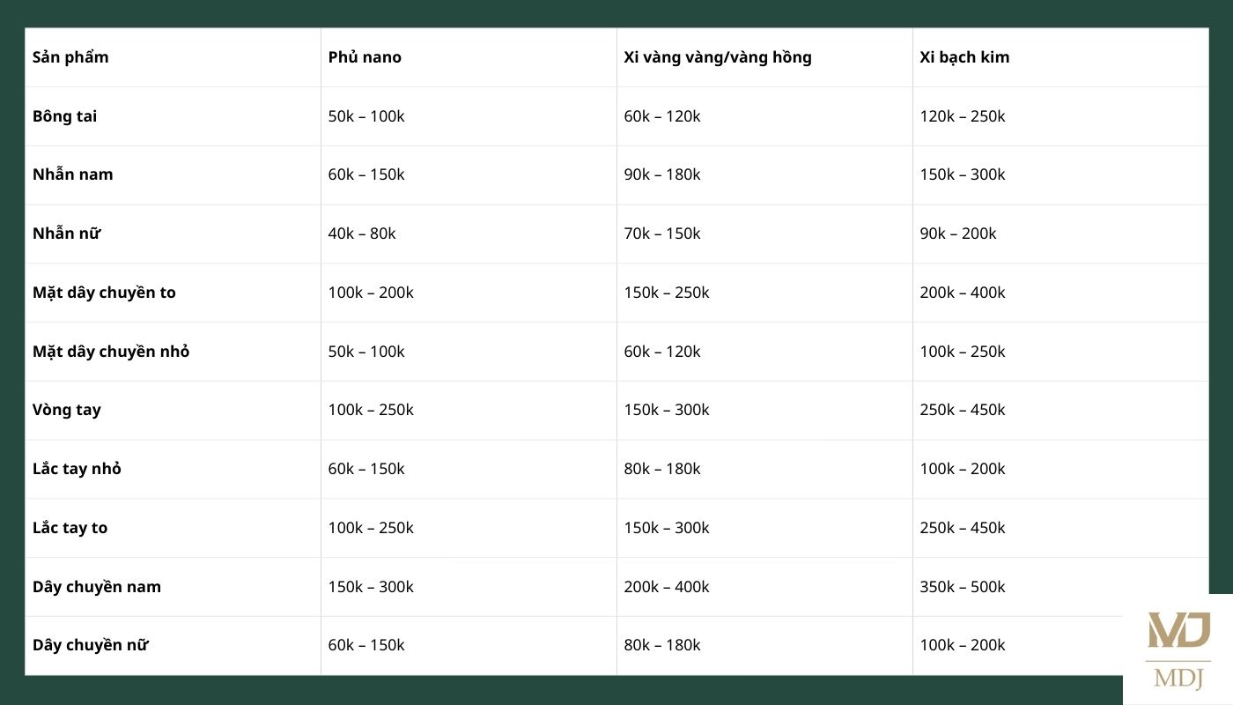Select the "Phủ nano" column header
This screenshot has height=705, width=1233.
point(365,57)
